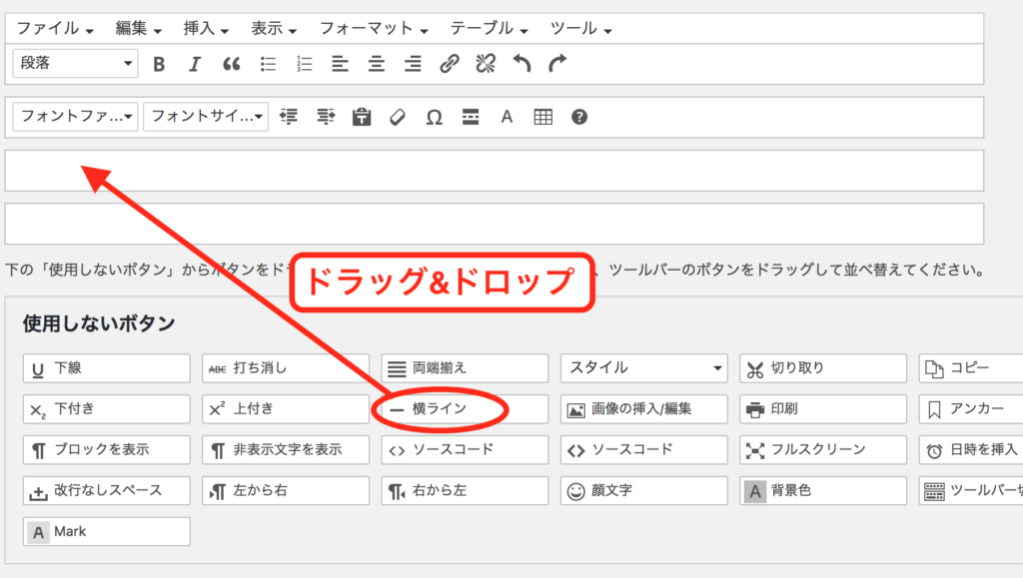Open the テーブル menu
The height and width of the screenshot is (578, 1023).
[490, 28]
